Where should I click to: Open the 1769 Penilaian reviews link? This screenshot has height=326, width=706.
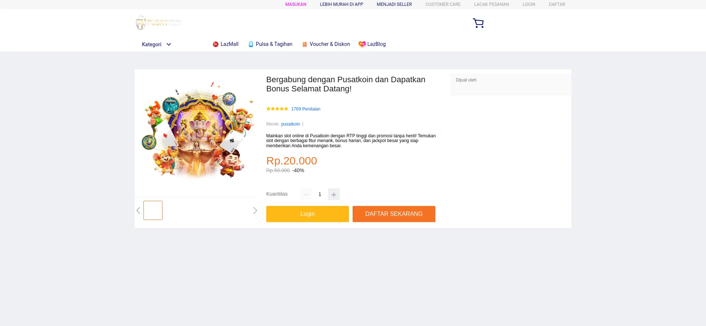point(306,109)
